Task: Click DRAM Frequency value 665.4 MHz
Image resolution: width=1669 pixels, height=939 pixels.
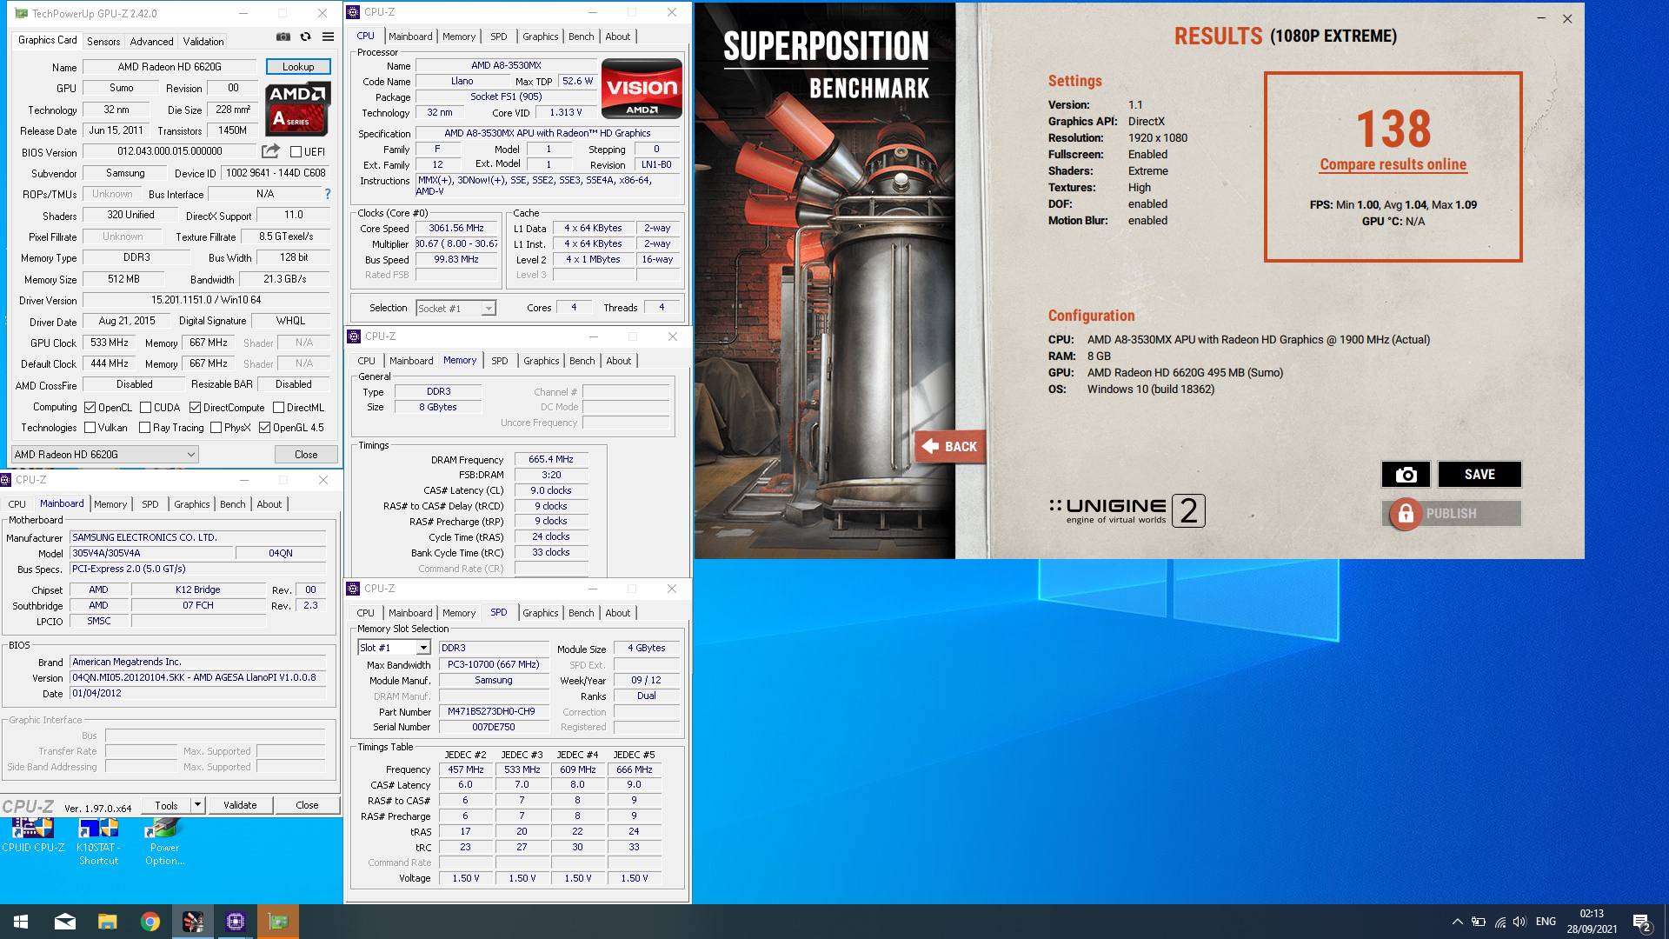Action: (x=551, y=459)
